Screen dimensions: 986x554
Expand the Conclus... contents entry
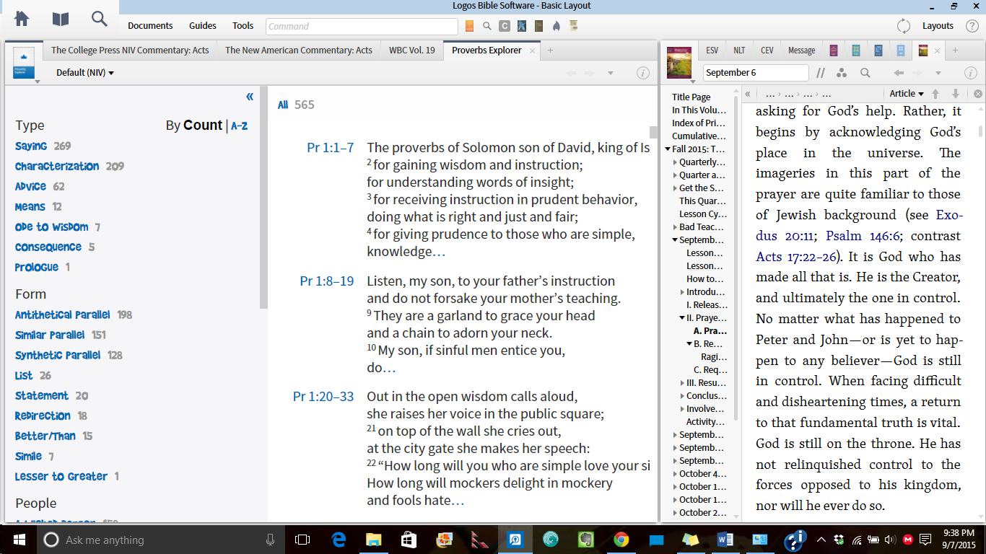[683, 396]
